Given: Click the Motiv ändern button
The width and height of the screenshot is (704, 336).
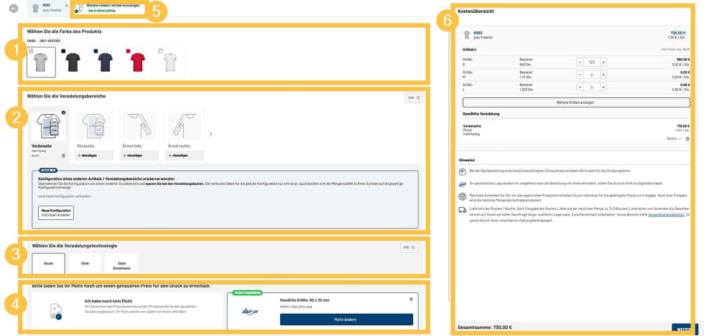Looking at the screenshot, I should point(346,320).
